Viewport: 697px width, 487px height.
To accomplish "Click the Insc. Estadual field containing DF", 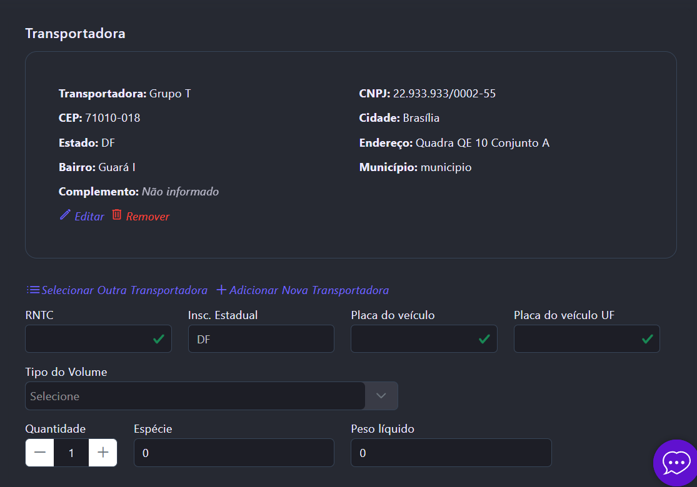I will pyautogui.click(x=261, y=339).
